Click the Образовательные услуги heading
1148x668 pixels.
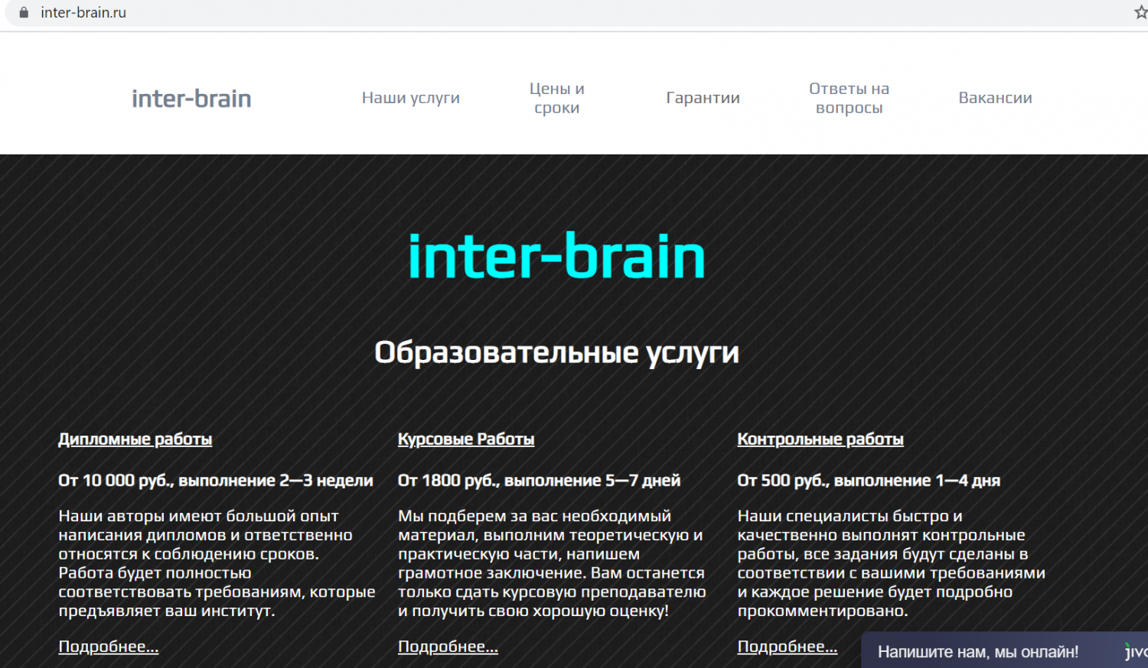pos(556,352)
